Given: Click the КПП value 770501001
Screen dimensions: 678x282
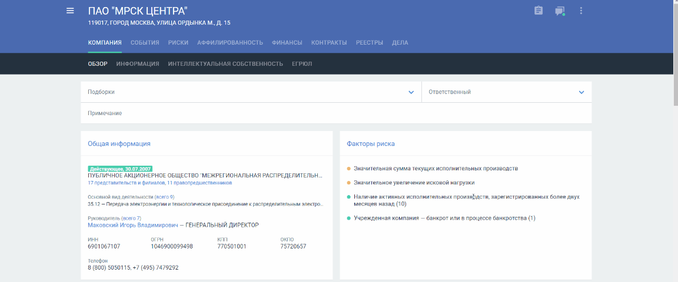Looking at the screenshot, I should point(232,247).
